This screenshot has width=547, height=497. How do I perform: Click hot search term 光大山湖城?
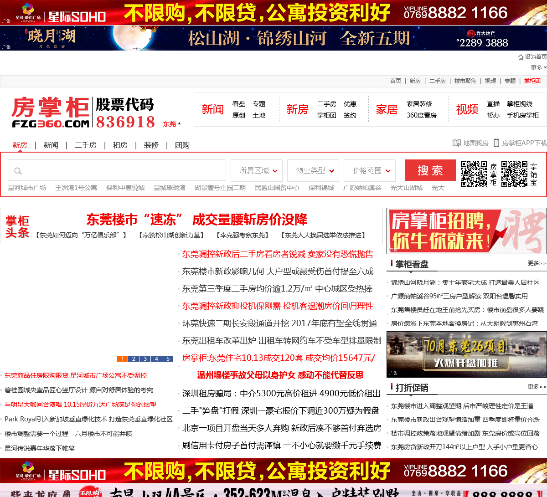click(407, 188)
